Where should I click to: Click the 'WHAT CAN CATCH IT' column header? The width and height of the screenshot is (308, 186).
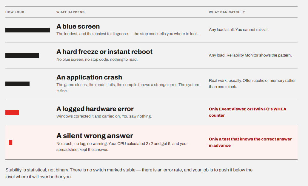(x=227, y=12)
